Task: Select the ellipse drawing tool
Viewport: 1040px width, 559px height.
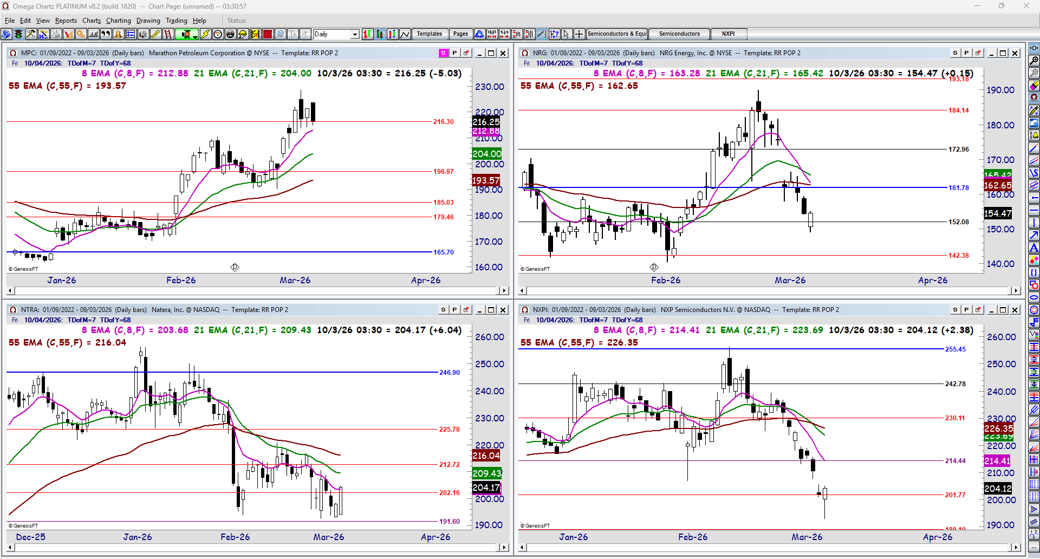Action: 1034,297
